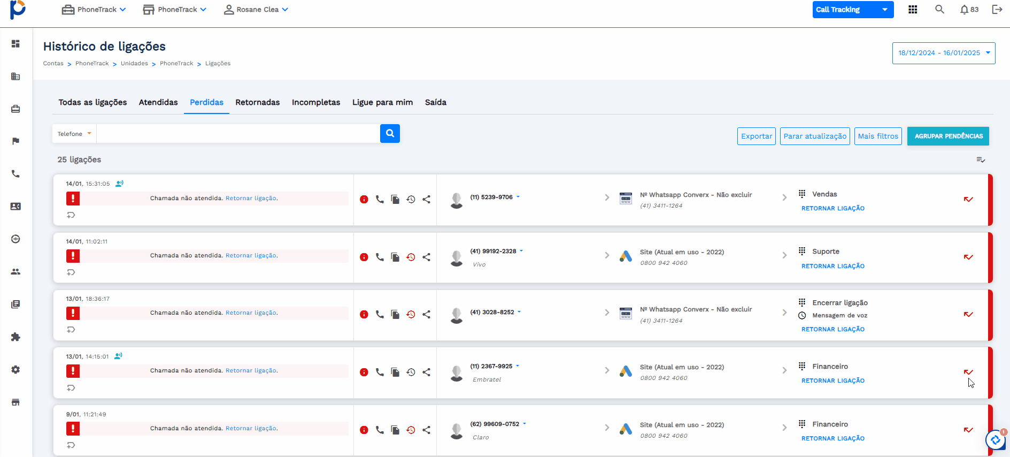Click share icon for call 14/01 15:31:05

426,200
